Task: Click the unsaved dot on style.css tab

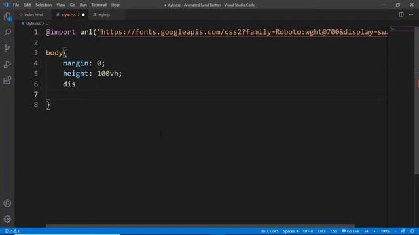Action: click(83, 14)
